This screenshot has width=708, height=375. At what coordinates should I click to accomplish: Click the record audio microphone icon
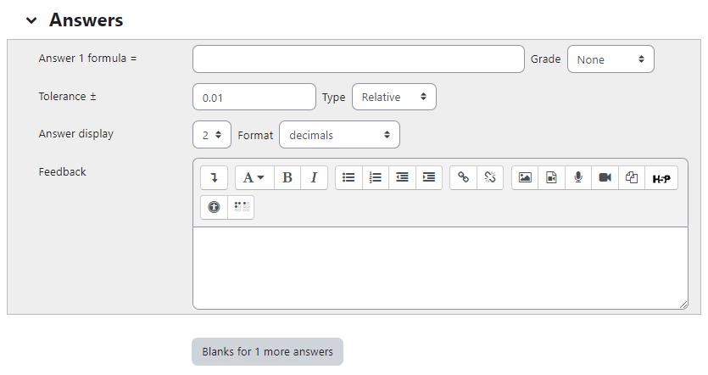click(x=577, y=177)
